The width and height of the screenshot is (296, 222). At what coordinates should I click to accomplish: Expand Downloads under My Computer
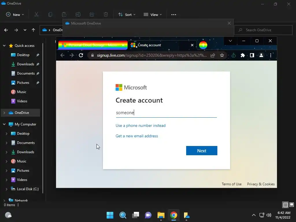coord(7,152)
